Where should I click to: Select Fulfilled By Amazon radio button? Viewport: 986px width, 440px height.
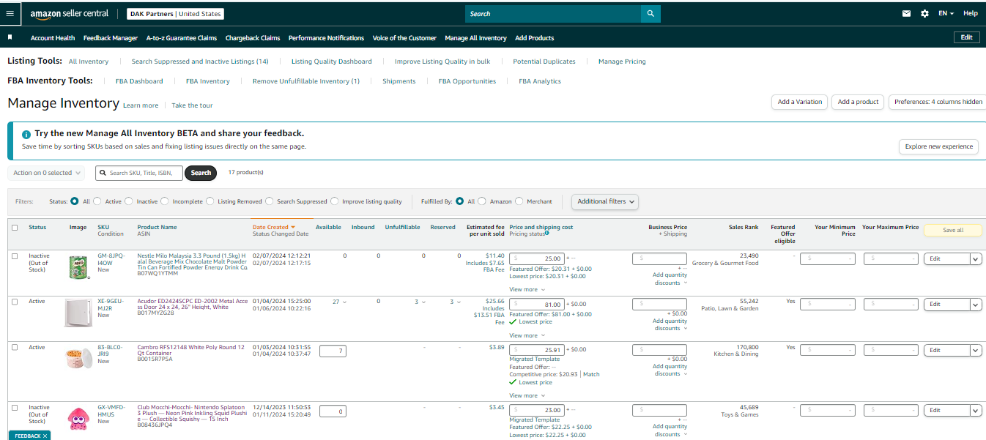pyautogui.click(x=482, y=201)
